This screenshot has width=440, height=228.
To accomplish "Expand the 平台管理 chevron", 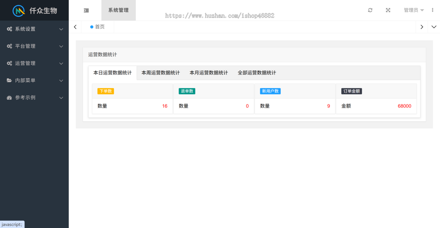I will pyautogui.click(x=61, y=46).
